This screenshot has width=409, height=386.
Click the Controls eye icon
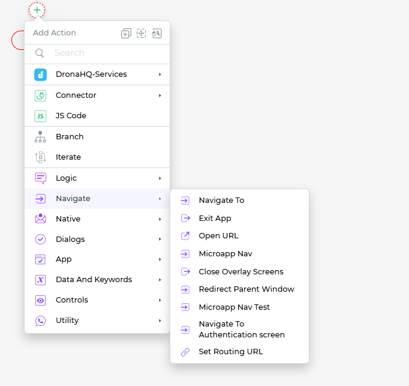(40, 300)
